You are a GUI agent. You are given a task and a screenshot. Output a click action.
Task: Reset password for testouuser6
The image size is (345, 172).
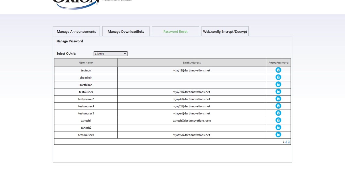pos(278,134)
